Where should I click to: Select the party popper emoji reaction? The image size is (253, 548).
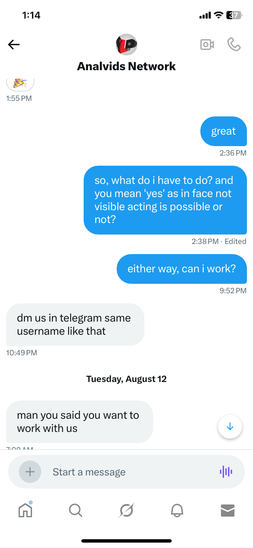click(x=20, y=83)
